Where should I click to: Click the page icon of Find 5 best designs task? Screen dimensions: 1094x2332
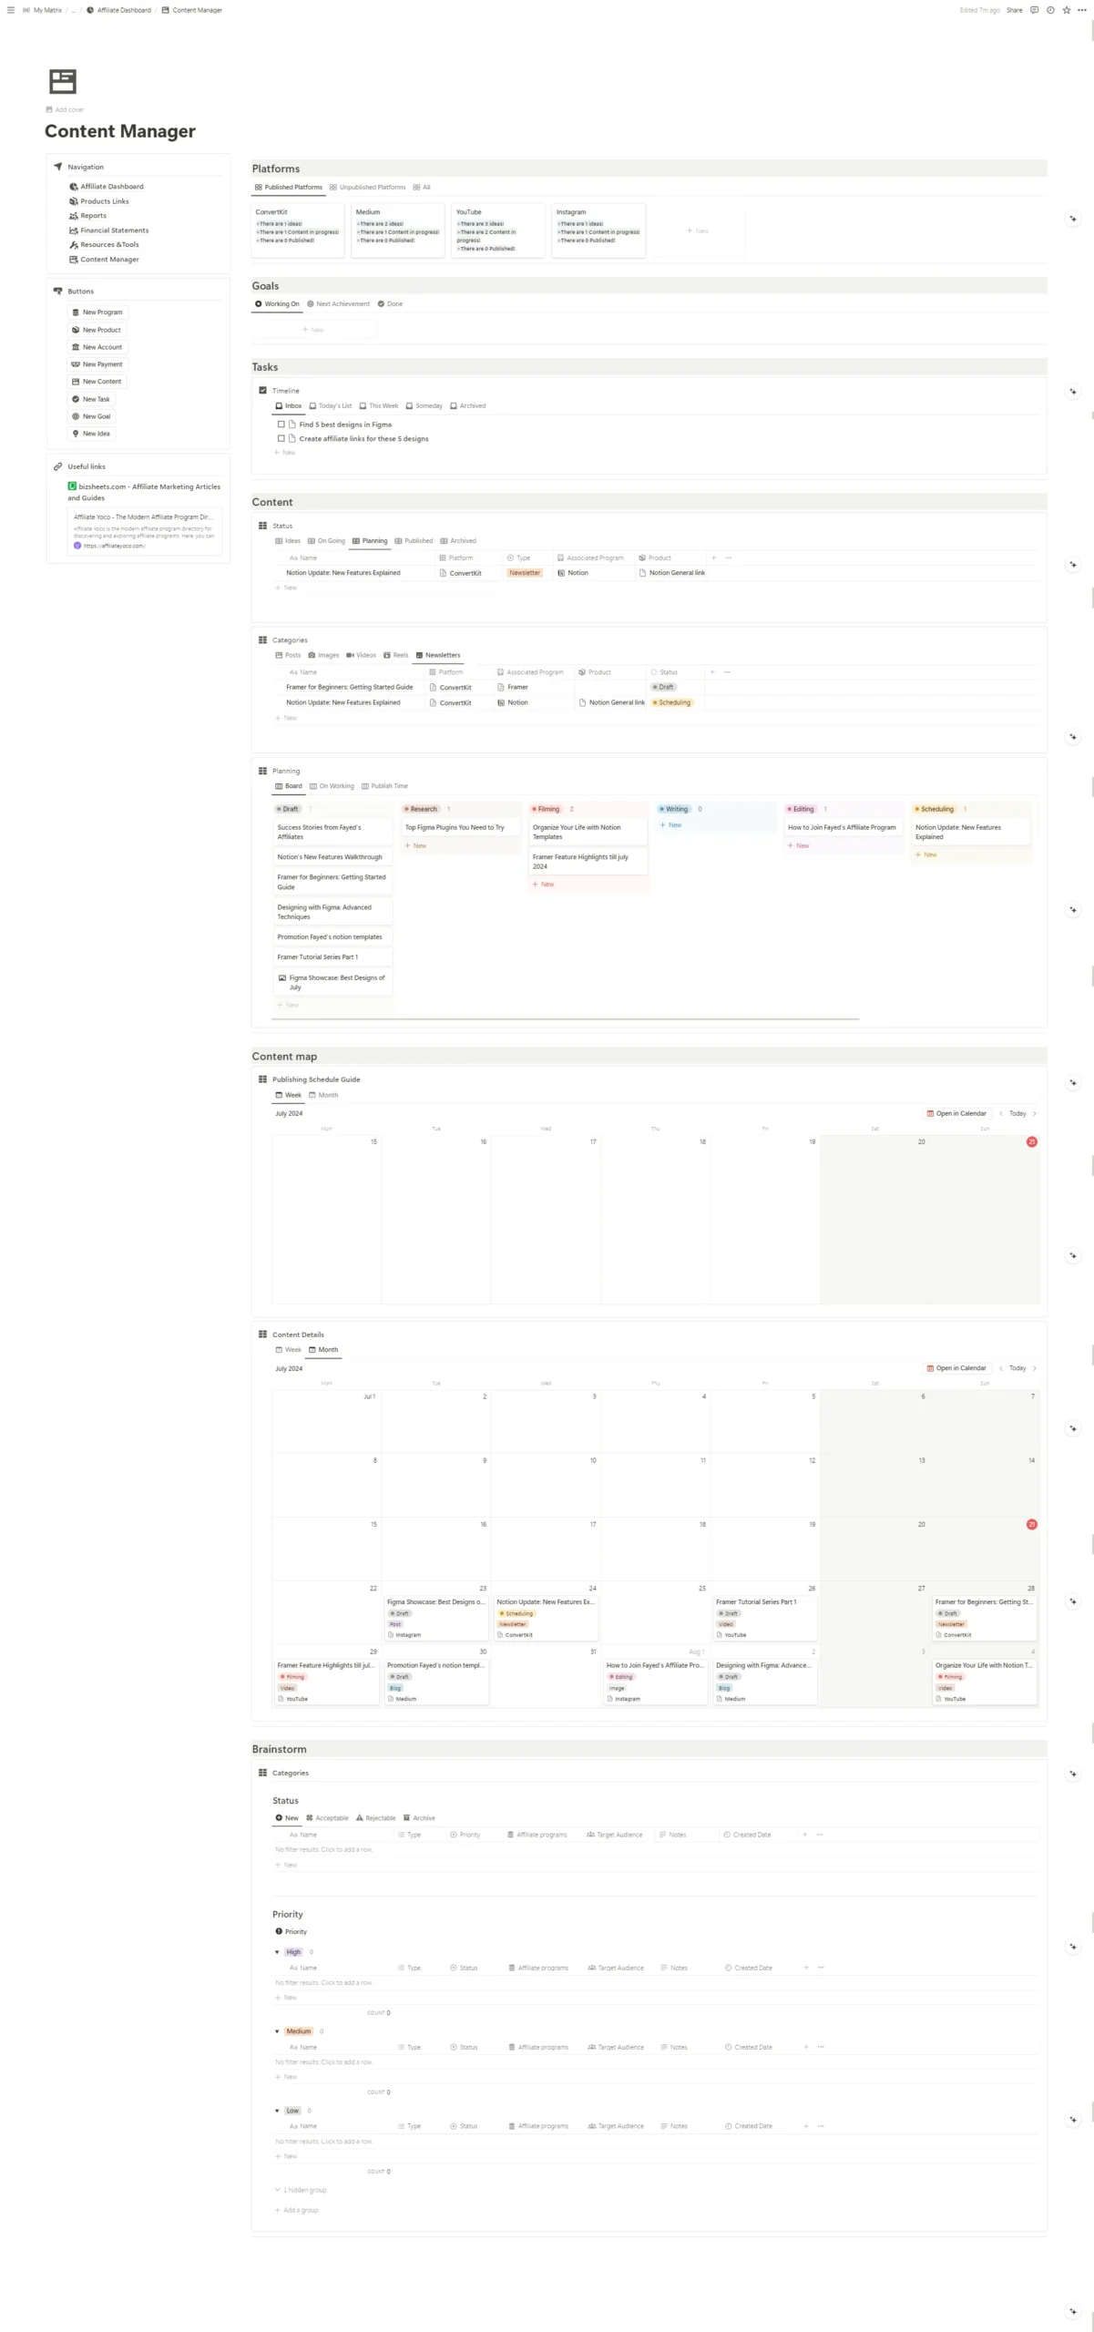(x=292, y=424)
